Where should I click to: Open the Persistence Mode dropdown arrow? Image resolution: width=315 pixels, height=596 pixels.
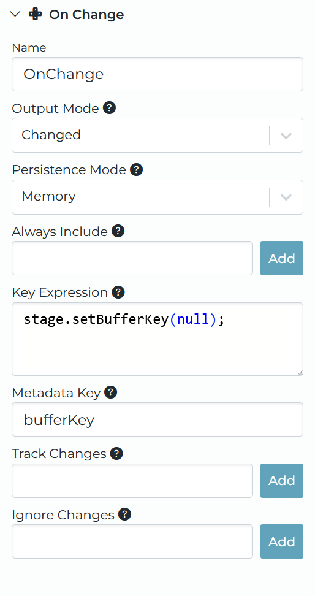[x=286, y=197]
